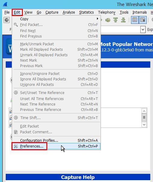The image size is (153, 182).
Task: Click the Capture Help header
Action: [78, 177]
